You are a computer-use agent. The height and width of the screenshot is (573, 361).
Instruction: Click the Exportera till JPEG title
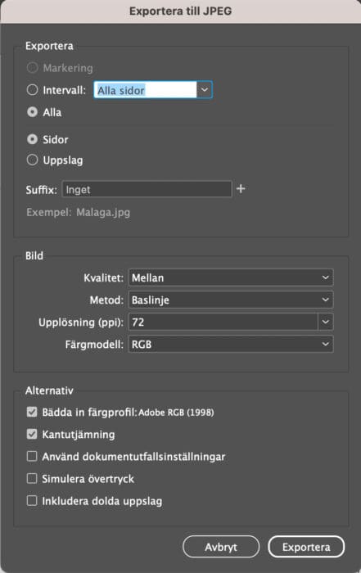coord(180,11)
